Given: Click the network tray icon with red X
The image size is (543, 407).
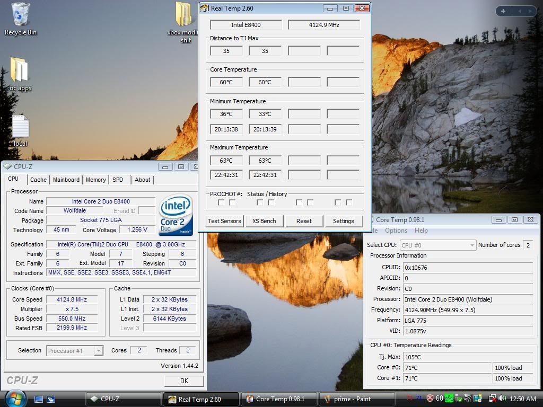Looking at the screenshot, I should click(x=492, y=399).
